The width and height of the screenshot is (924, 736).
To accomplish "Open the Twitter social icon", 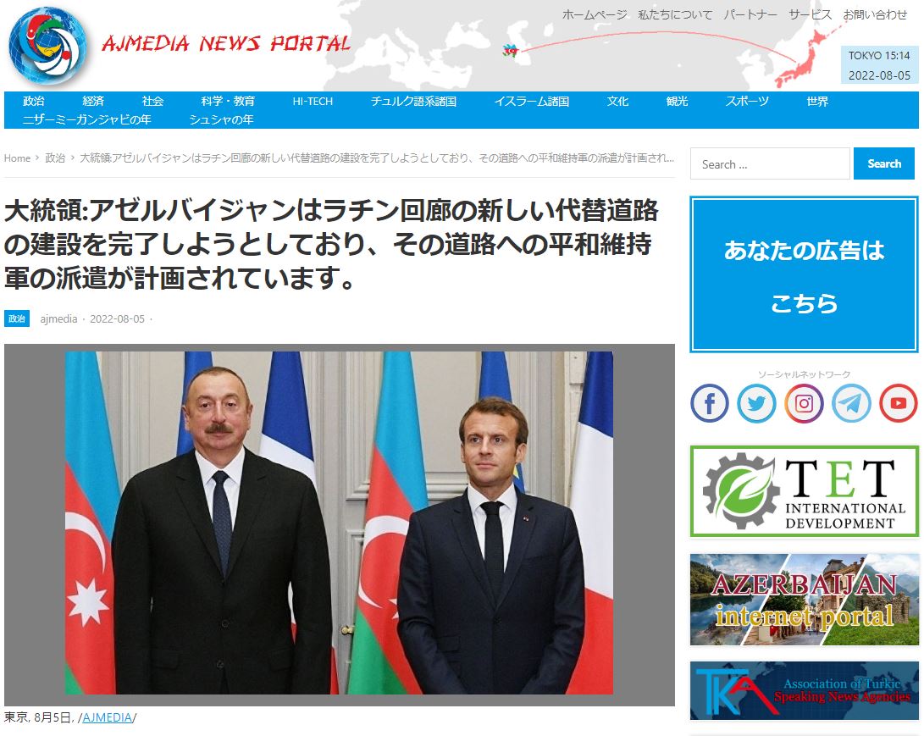I will 756,403.
